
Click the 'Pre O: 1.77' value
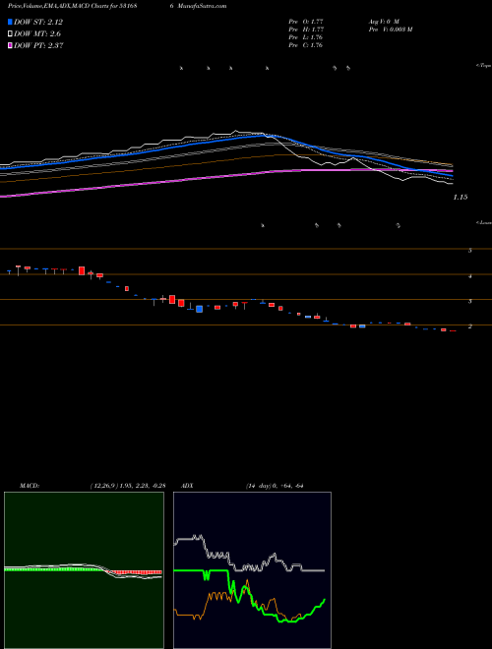point(306,21)
